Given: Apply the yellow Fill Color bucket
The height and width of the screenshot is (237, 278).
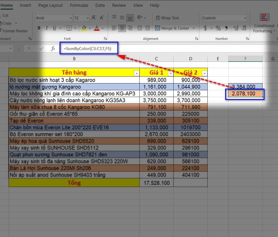Looking at the screenshot, I should click(x=84, y=28).
